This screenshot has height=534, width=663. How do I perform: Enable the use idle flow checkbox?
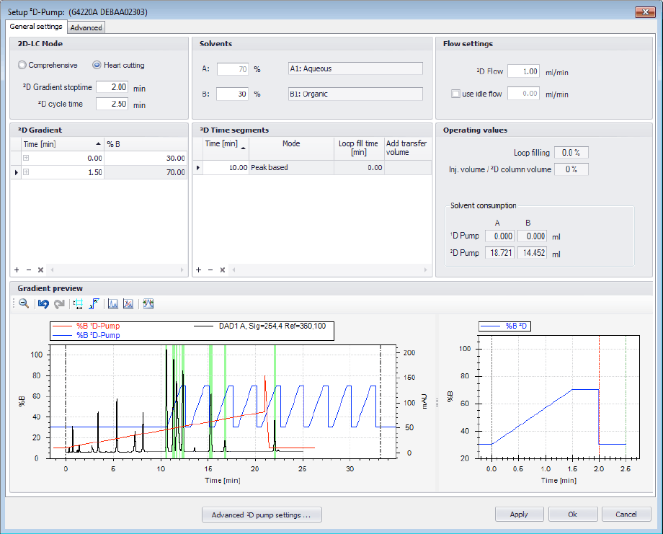click(x=455, y=94)
